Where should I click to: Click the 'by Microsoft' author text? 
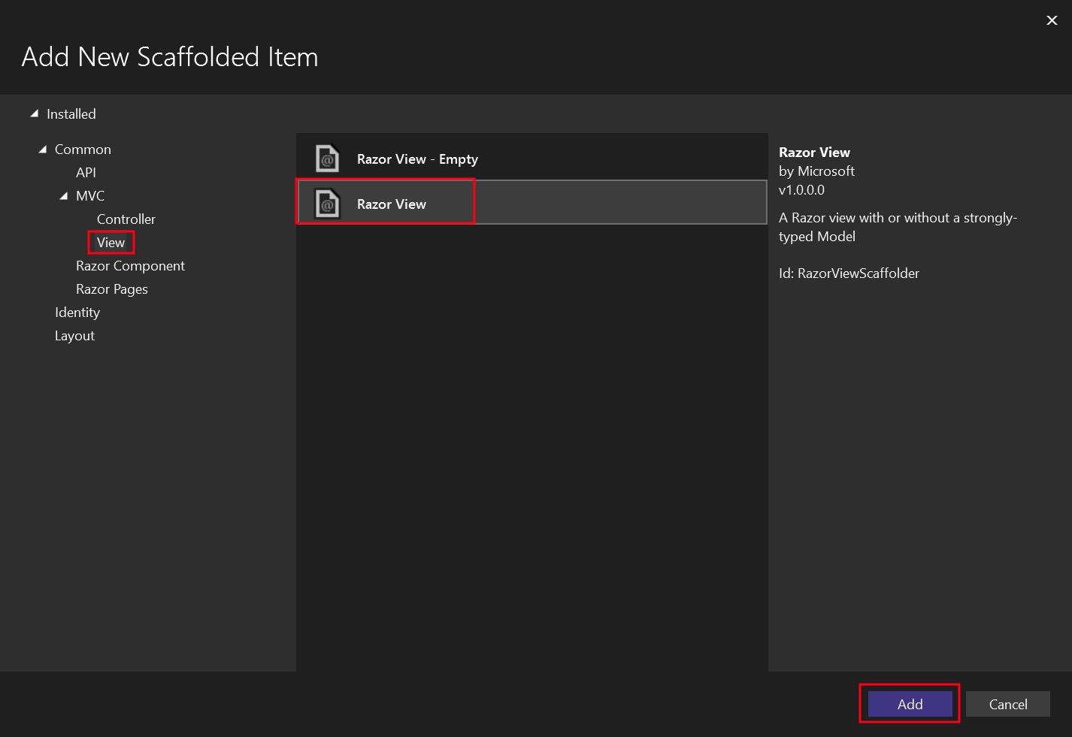[816, 171]
